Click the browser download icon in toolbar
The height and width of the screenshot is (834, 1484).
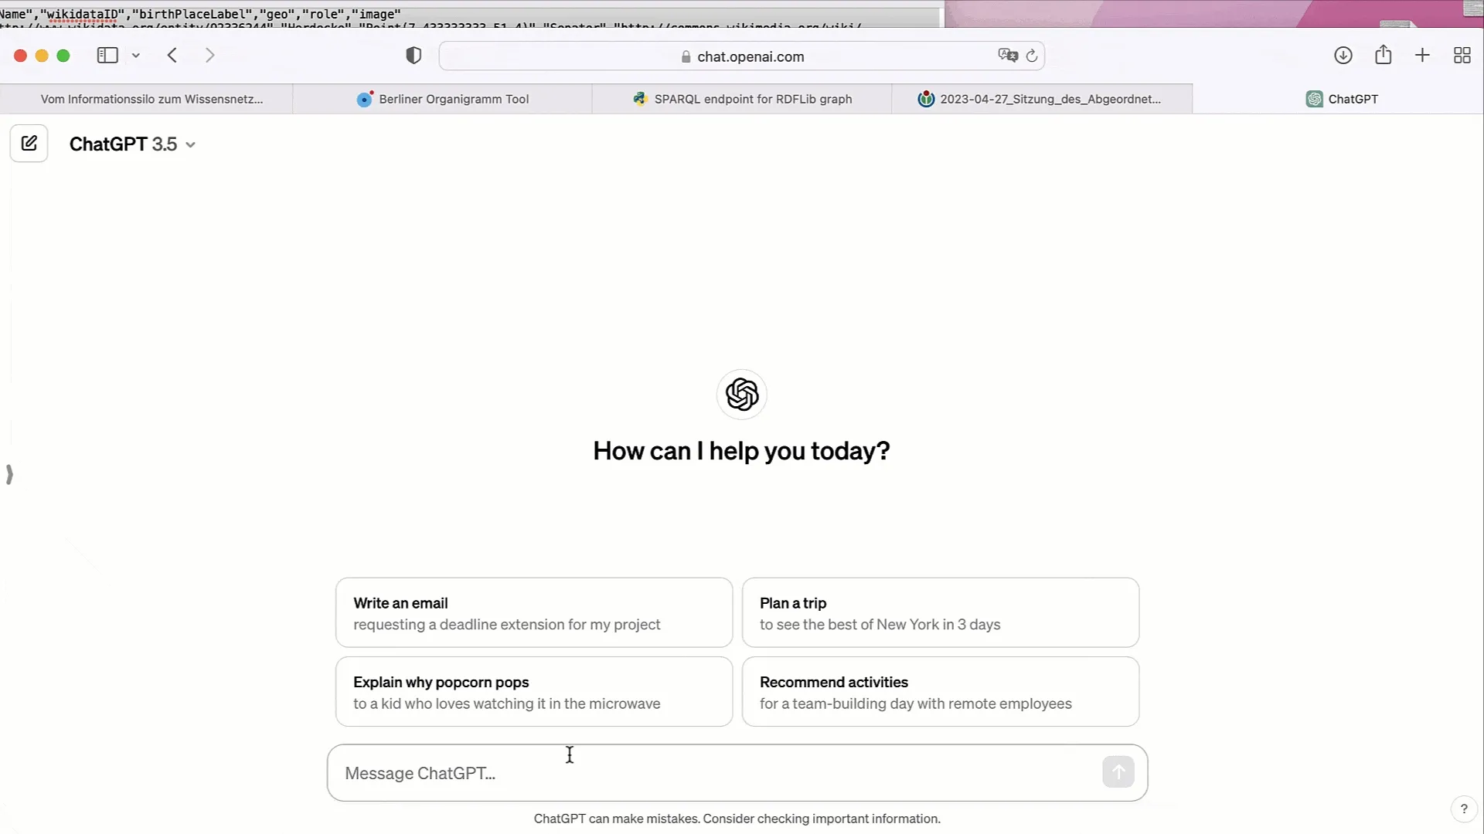coord(1343,56)
